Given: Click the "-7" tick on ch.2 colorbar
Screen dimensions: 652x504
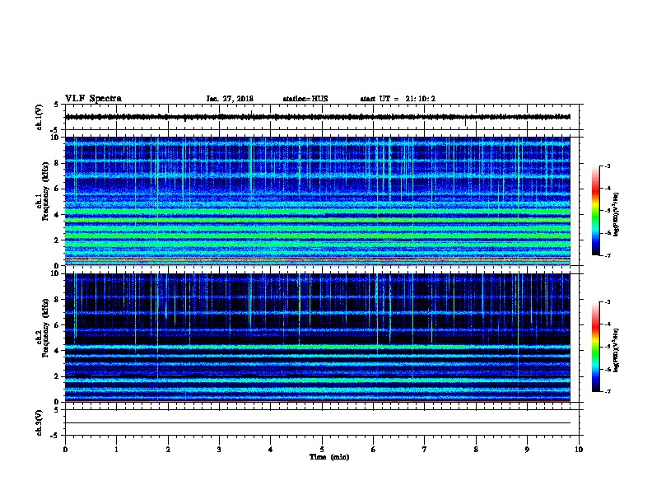Looking at the screenshot, I should click(607, 391).
